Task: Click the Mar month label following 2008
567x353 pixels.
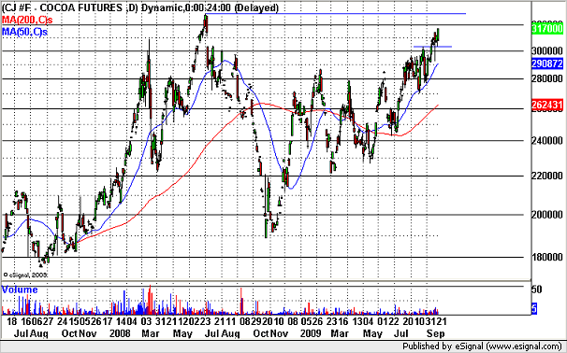Action: [150, 333]
